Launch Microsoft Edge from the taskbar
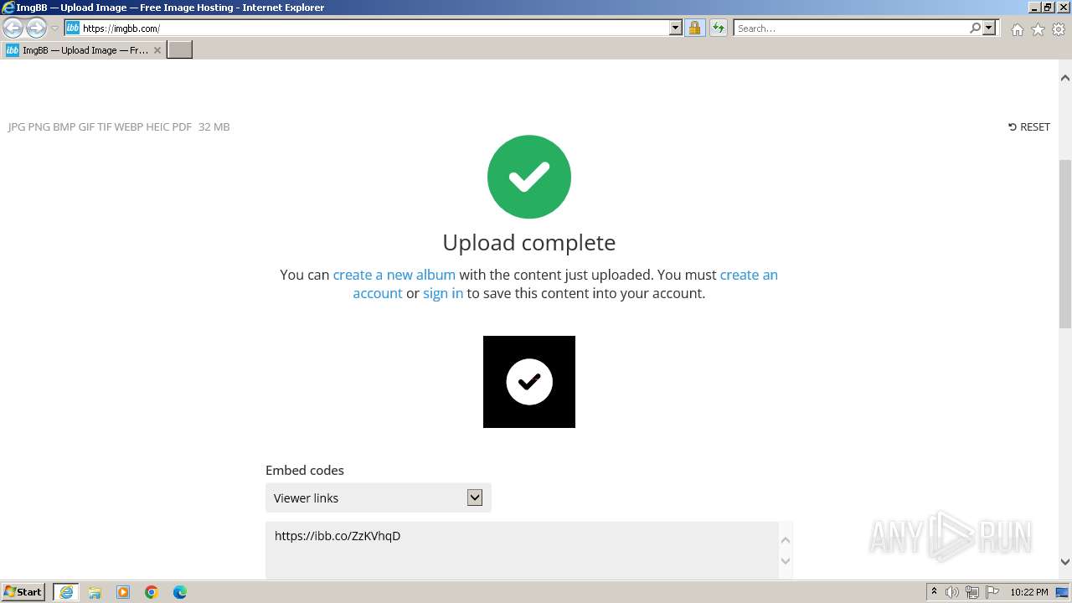This screenshot has height=603, width=1072. pos(180,592)
